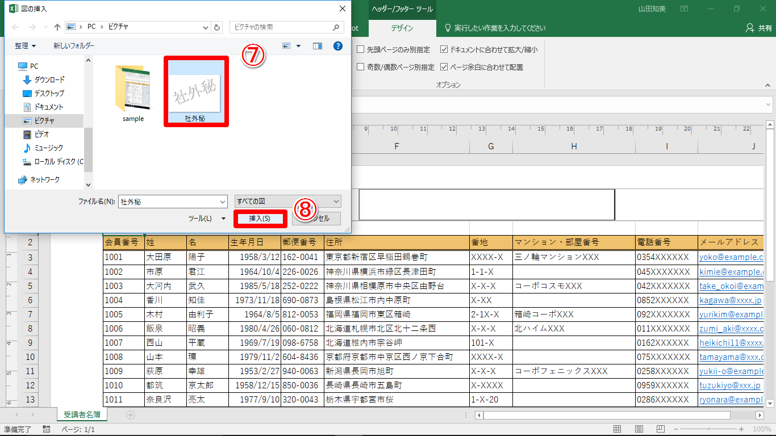Click the macro recording status icon
Image resolution: width=776 pixels, height=436 pixels.
pyautogui.click(x=47, y=429)
